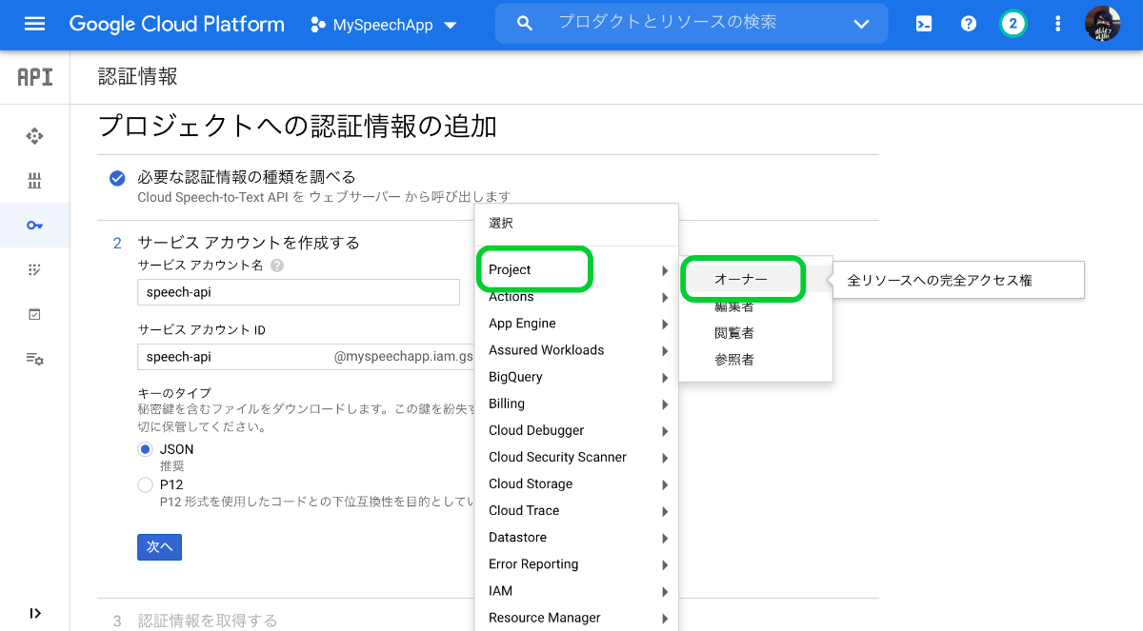The image size is (1143, 631).
Task: Open the Dashboard sidebar icon
Action: [35, 136]
